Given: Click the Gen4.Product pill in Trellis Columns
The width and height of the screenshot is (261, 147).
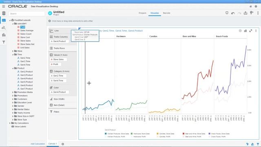Looking at the screenshot, I should 59,41.
